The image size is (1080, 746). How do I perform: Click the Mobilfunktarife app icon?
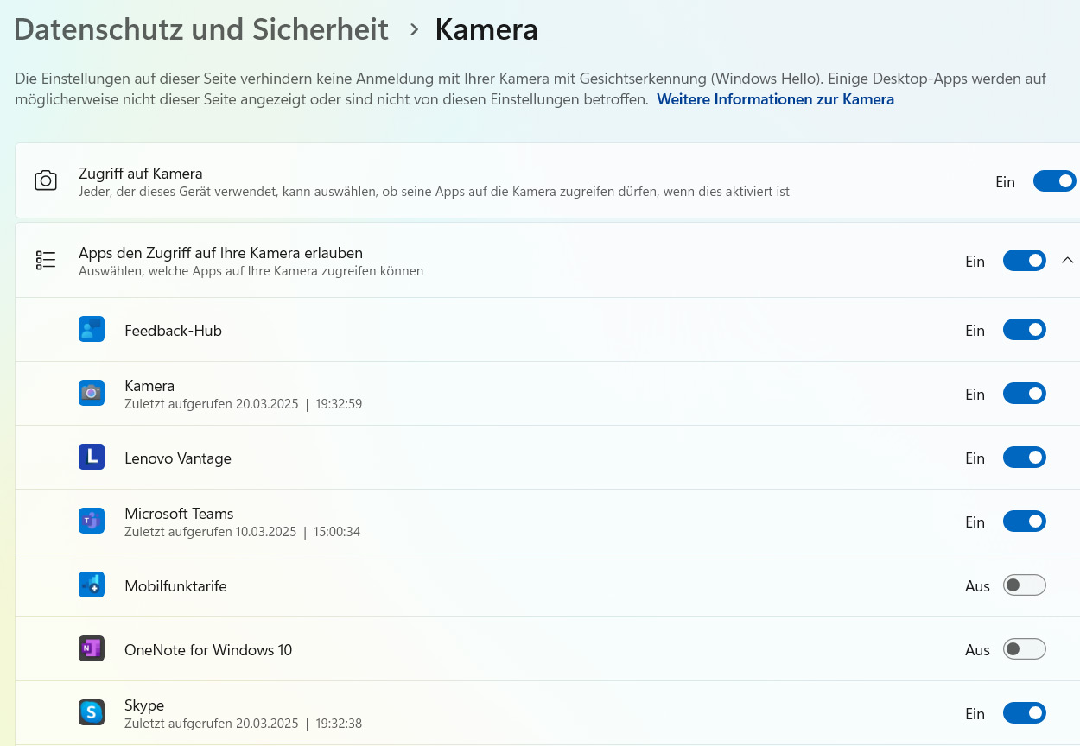(x=92, y=585)
